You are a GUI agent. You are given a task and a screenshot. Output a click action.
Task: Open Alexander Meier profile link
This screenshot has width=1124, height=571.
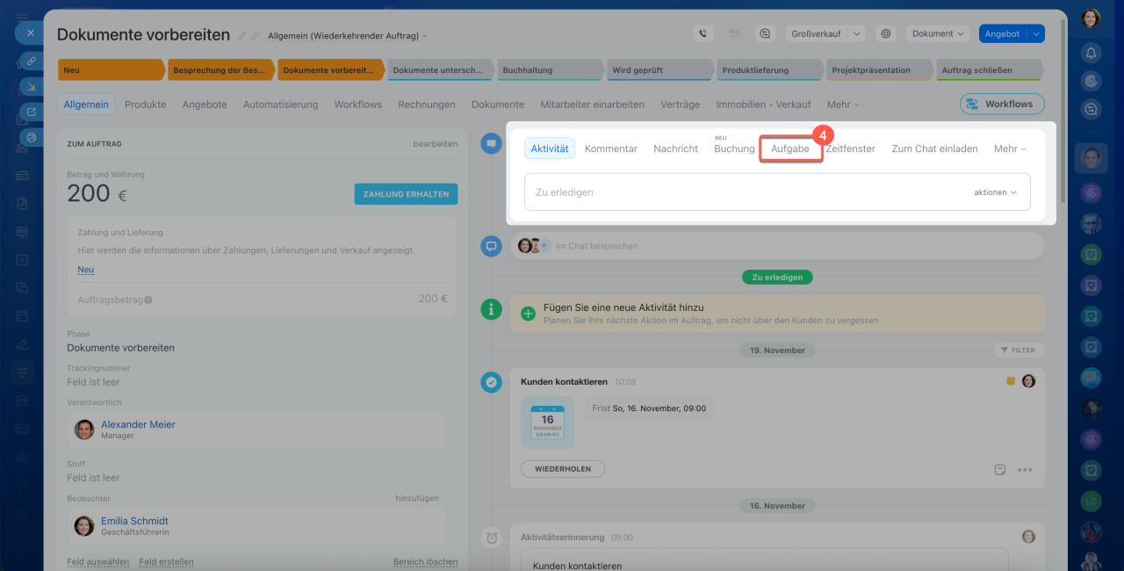pos(138,424)
